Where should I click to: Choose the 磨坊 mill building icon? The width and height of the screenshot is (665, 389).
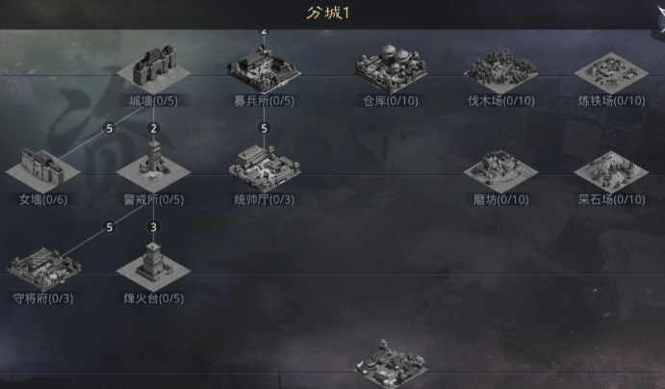(x=500, y=171)
